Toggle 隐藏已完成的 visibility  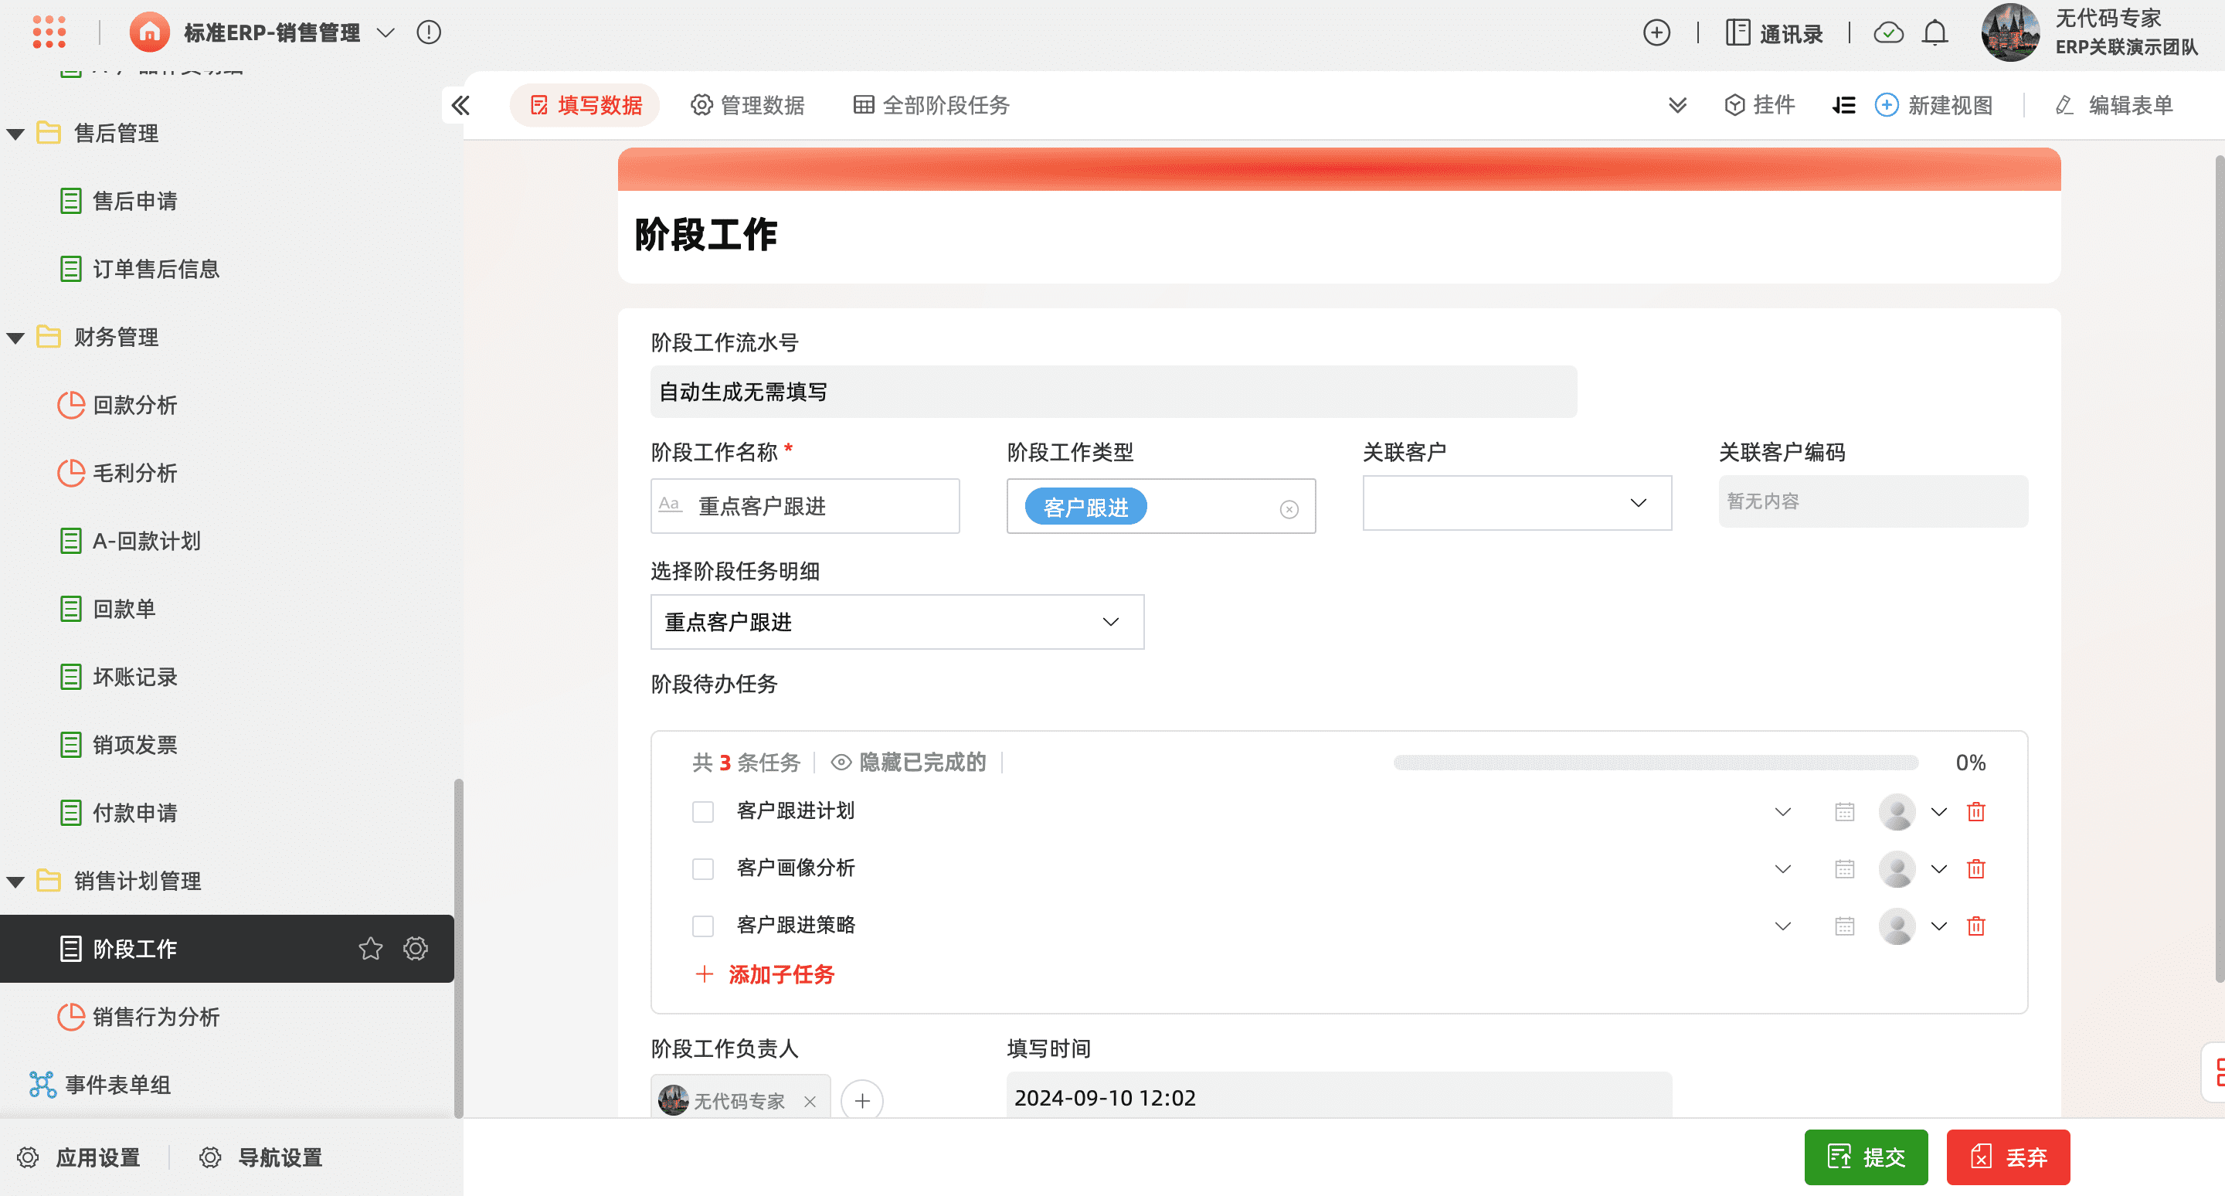click(x=909, y=762)
